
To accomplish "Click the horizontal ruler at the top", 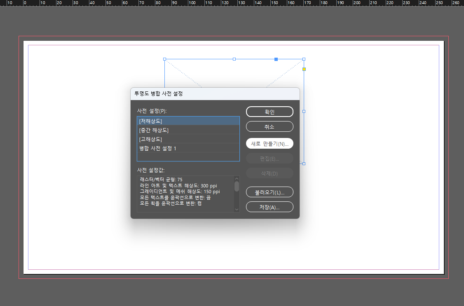I will (231, 3).
